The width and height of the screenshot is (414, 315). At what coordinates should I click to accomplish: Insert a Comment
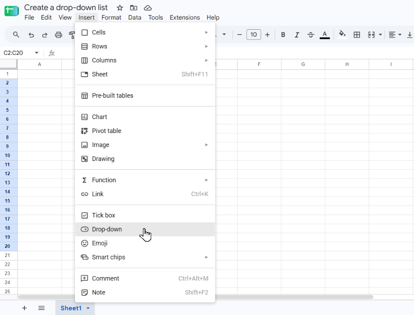pyautogui.click(x=145, y=278)
